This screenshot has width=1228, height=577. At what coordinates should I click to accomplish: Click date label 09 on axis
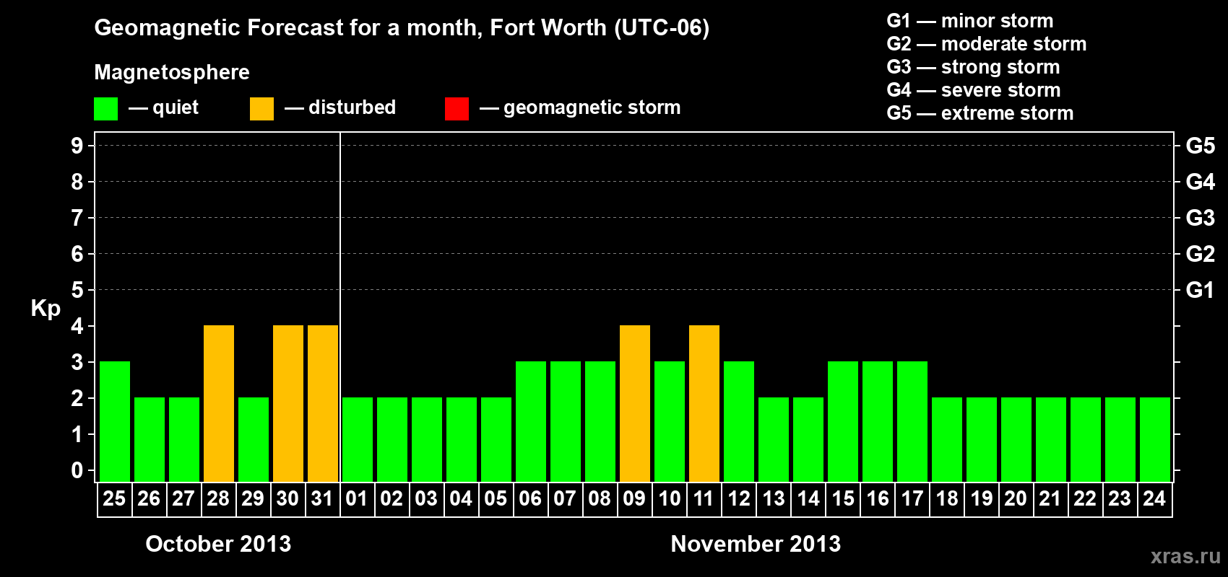(634, 499)
